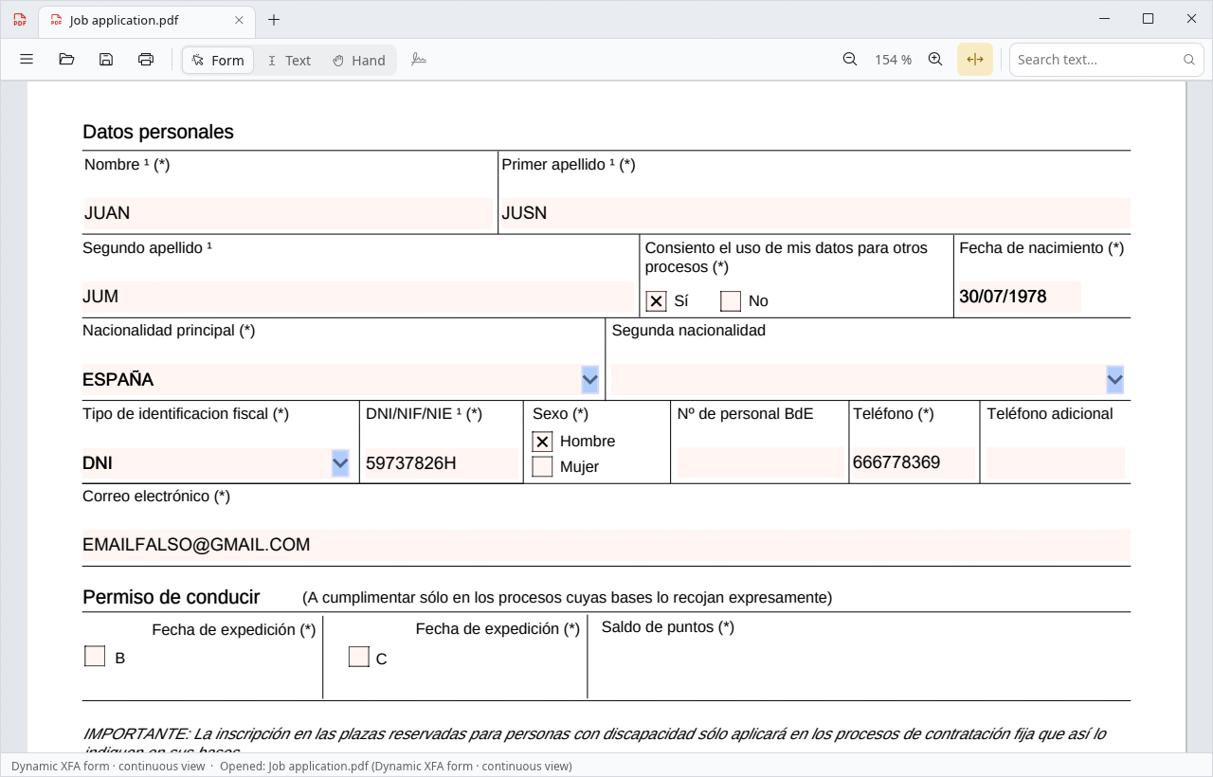Screen dimensions: 1213x777
Task: Save the document with the floppy icon
Action: [106, 60]
